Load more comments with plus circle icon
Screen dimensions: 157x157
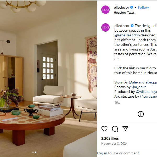click(141, 114)
